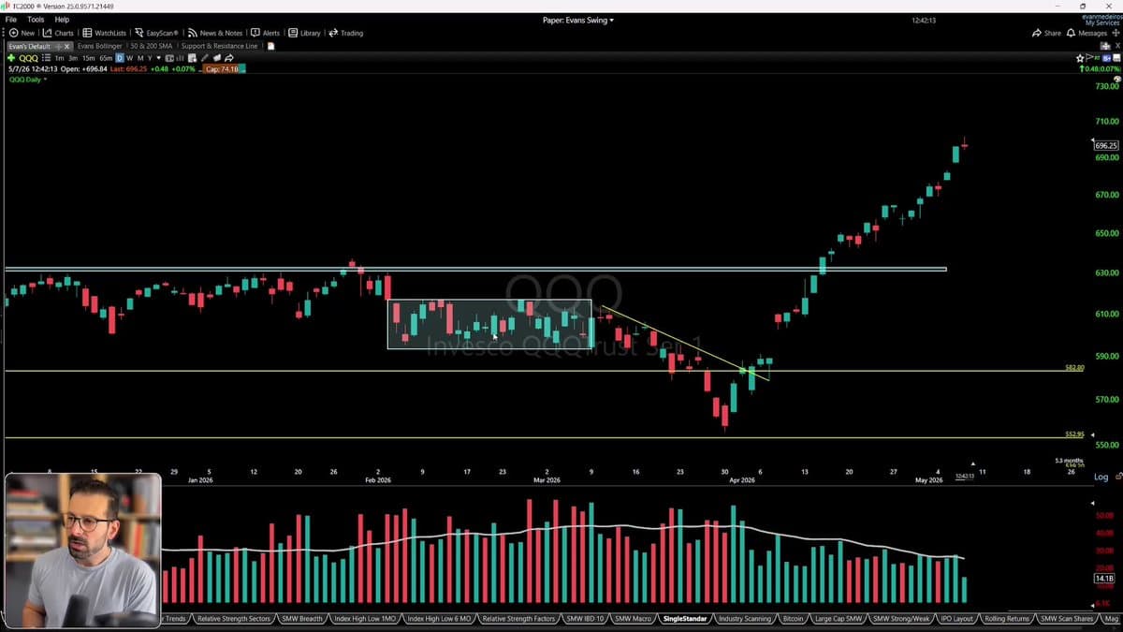Open the SMW Strong/Weak tab
Screen dimensions: 1123x632
(903, 619)
